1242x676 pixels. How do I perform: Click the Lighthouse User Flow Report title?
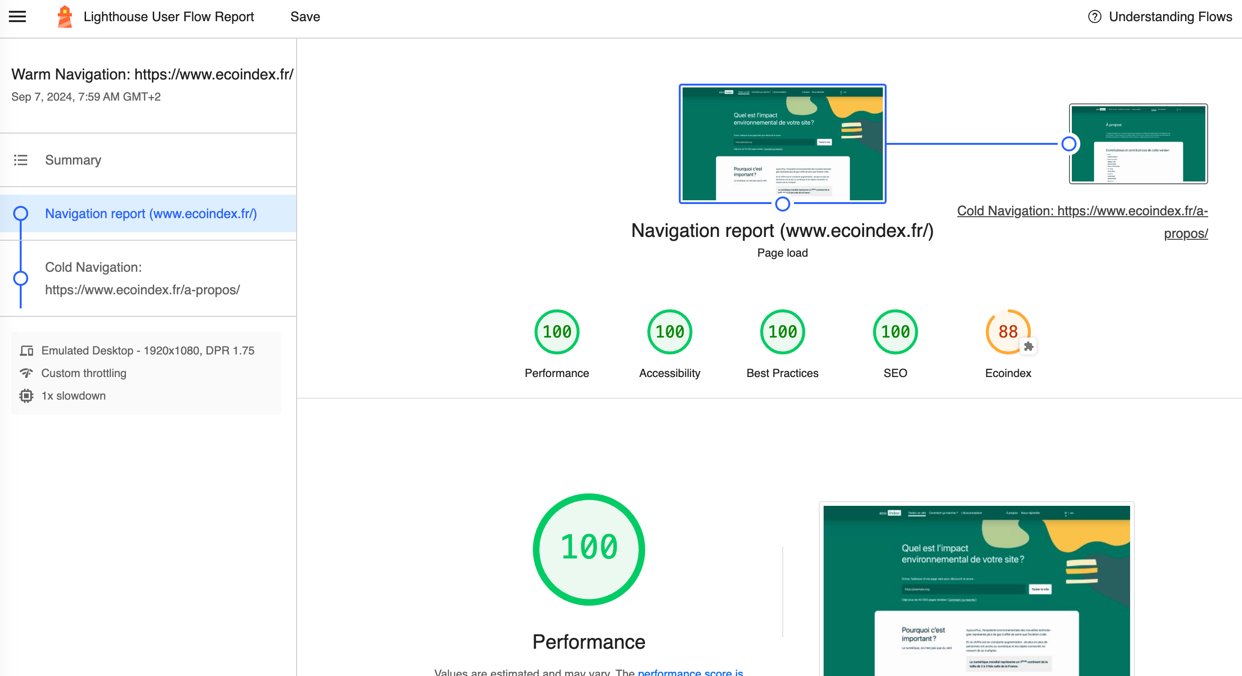tap(169, 17)
